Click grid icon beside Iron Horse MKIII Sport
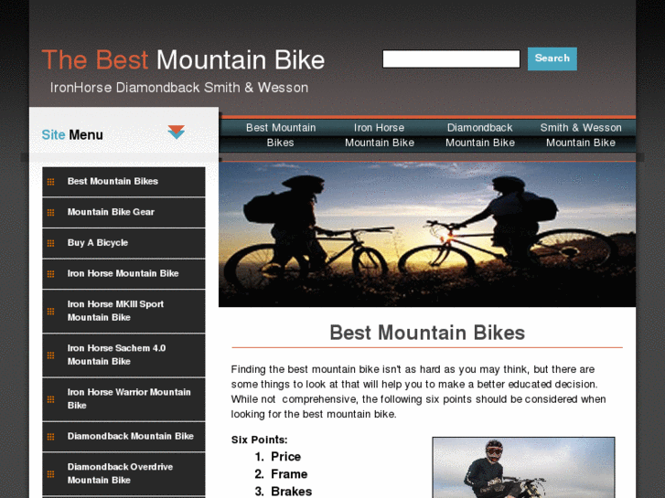Image resolution: width=665 pixels, height=498 pixels. [x=51, y=311]
